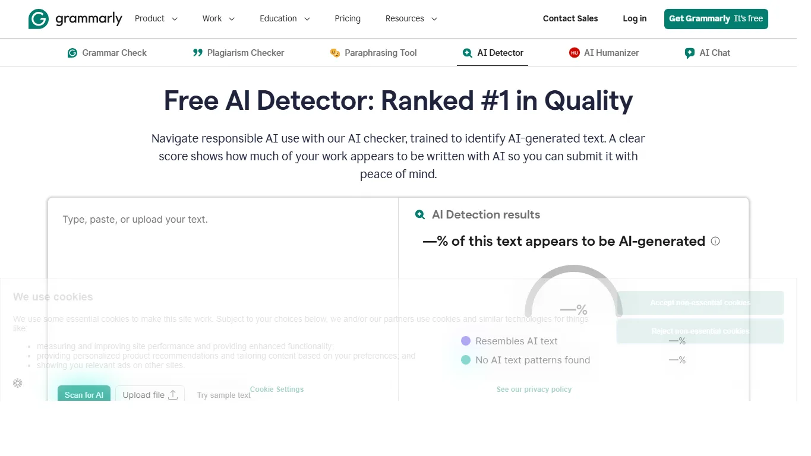This screenshot has height=456, width=811.
Task: Click the info icon beside AI-generated heading
Action: (715, 241)
